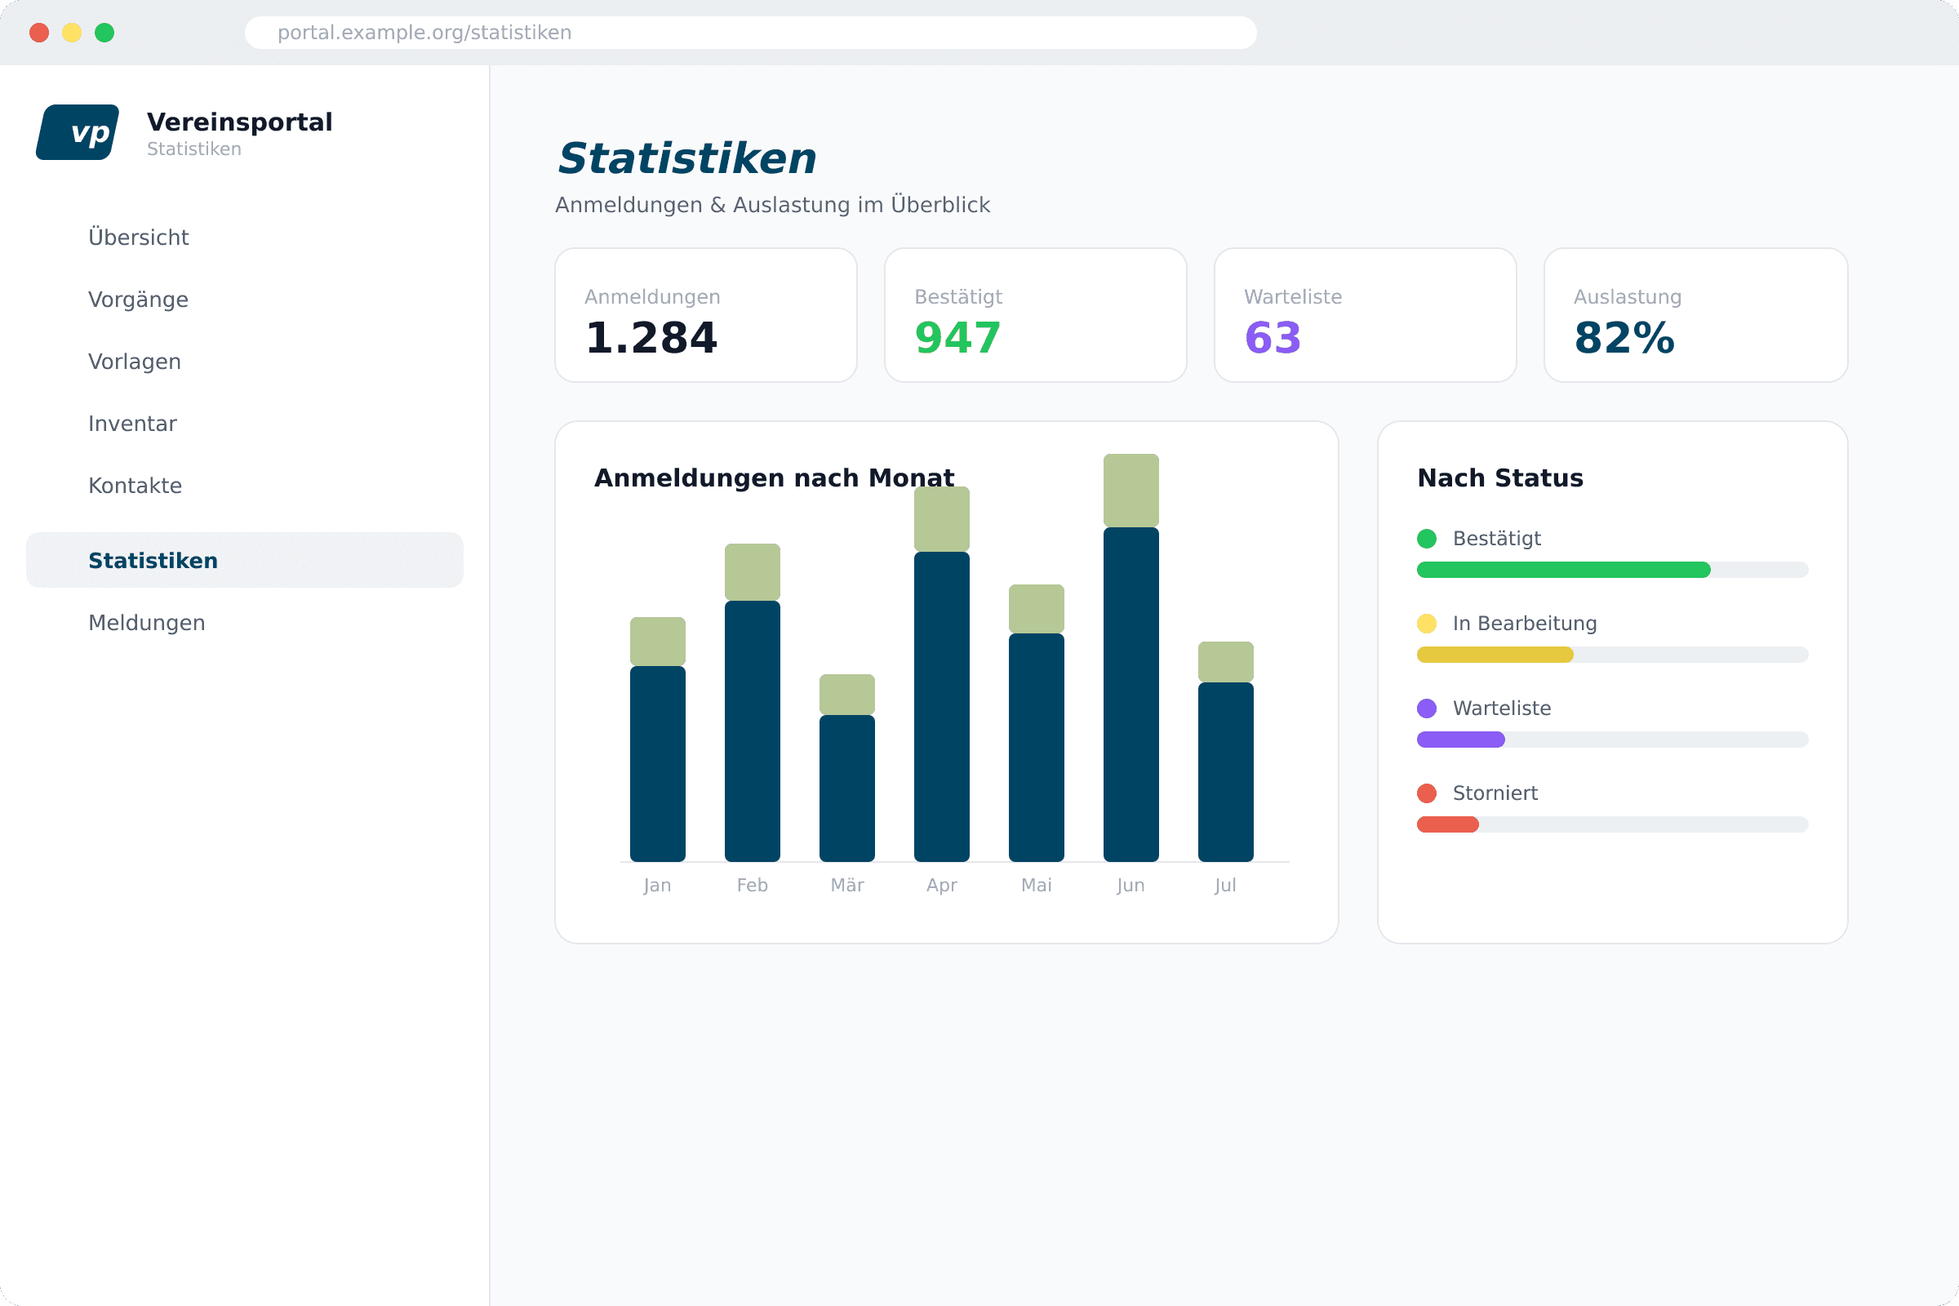The image size is (1959, 1306).
Task: Select the Jul bar in the chart
Action: (x=1225, y=751)
